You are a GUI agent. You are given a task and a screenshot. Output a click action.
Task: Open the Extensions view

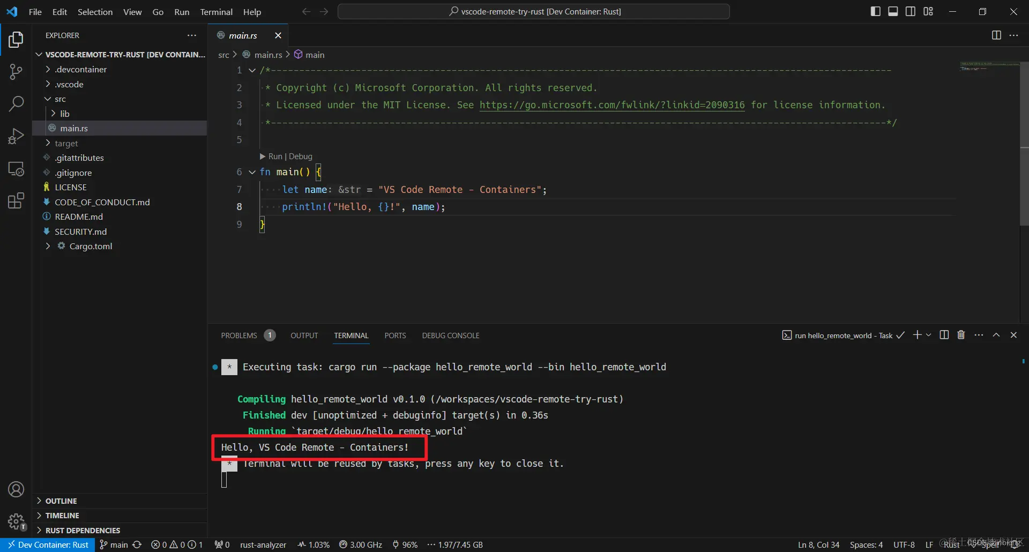pos(16,201)
